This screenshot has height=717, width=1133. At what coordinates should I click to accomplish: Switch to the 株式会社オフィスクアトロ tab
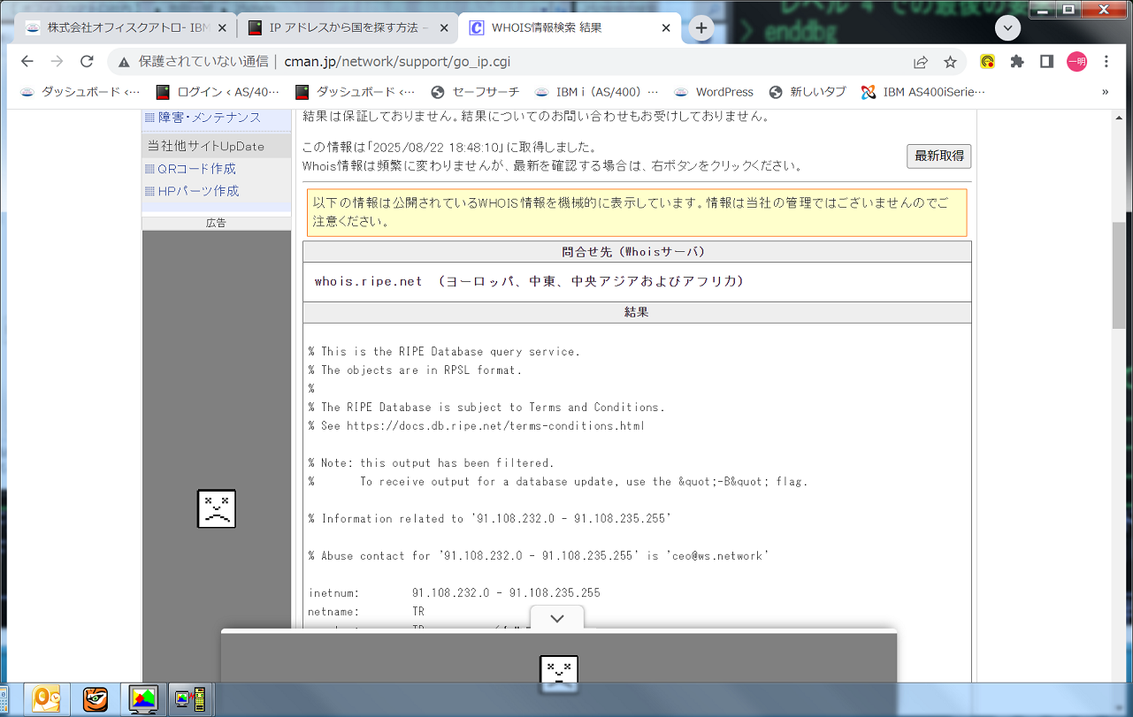click(x=124, y=28)
